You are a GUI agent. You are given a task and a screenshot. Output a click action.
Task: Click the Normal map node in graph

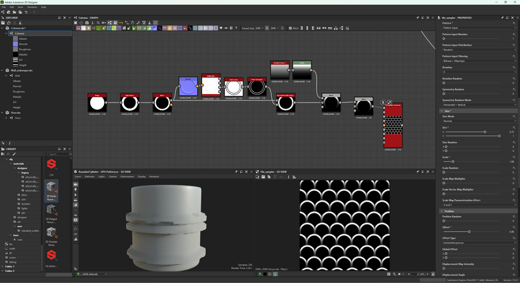(188, 87)
